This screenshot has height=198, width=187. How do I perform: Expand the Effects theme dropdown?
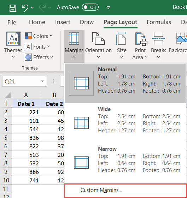coord(39,57)
